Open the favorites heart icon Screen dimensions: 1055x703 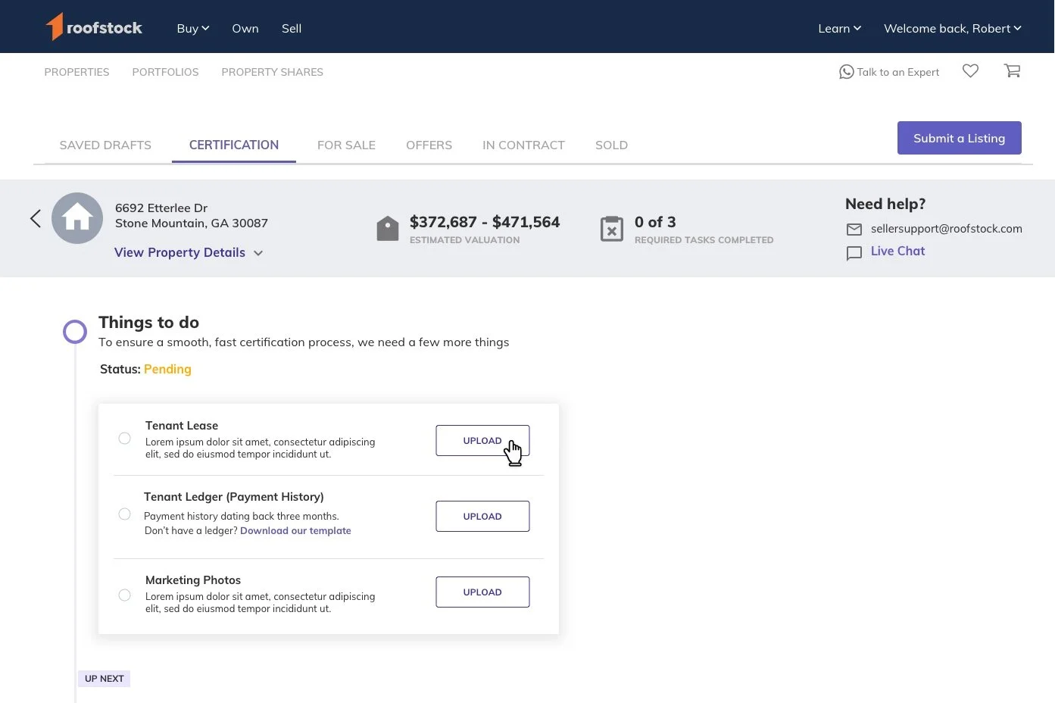tap(970, 70)
